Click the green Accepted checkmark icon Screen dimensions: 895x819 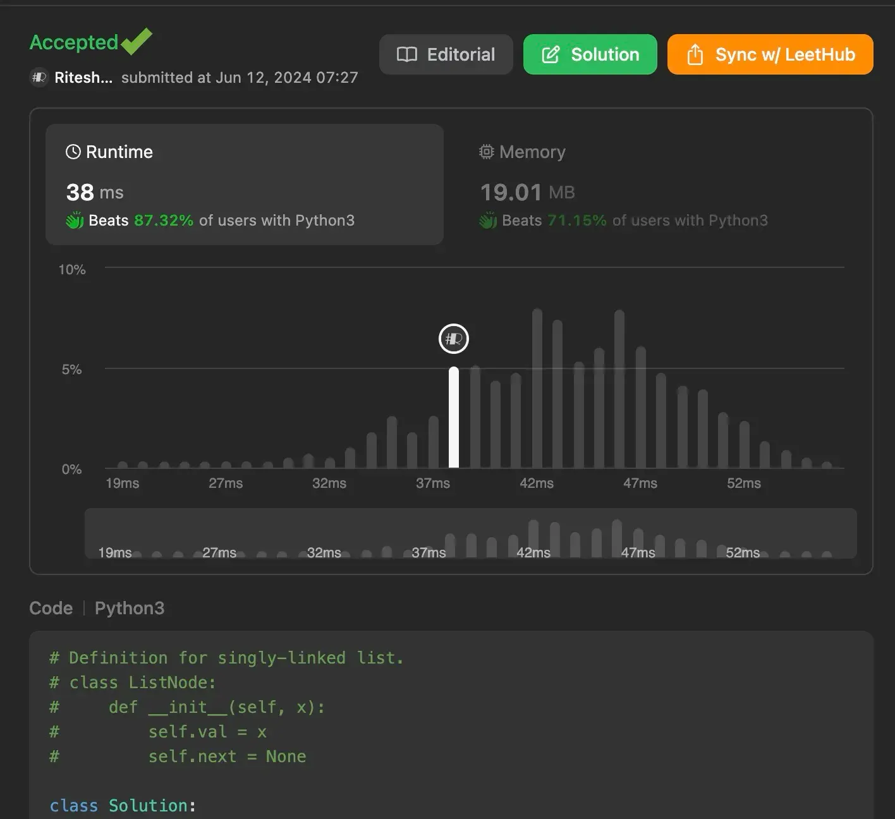[137, 42]
